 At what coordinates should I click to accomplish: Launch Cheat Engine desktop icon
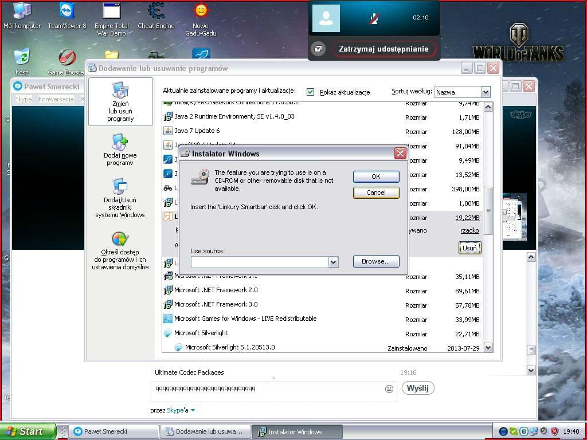pos(156,15)
